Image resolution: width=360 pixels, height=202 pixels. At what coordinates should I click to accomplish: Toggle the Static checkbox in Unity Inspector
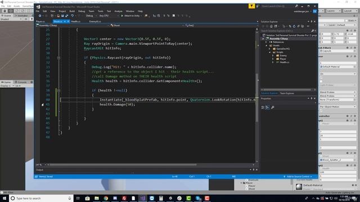346,20
